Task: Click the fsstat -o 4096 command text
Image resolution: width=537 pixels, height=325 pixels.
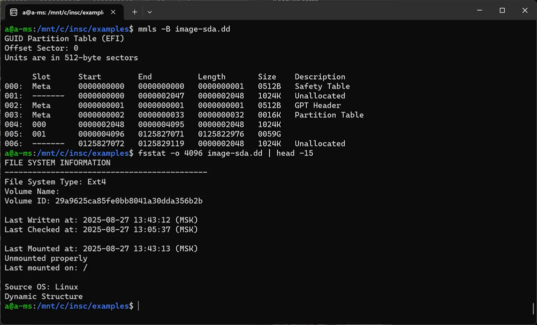Action: click(x=226, y=153)
